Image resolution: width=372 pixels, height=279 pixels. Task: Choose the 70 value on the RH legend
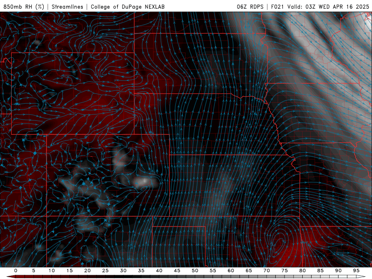[266, 271]
